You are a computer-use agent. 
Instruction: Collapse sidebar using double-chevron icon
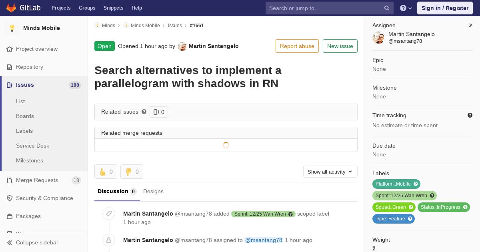coord(10,242)
